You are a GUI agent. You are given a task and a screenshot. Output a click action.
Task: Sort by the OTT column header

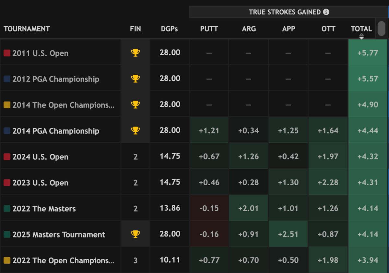[328, 29]
